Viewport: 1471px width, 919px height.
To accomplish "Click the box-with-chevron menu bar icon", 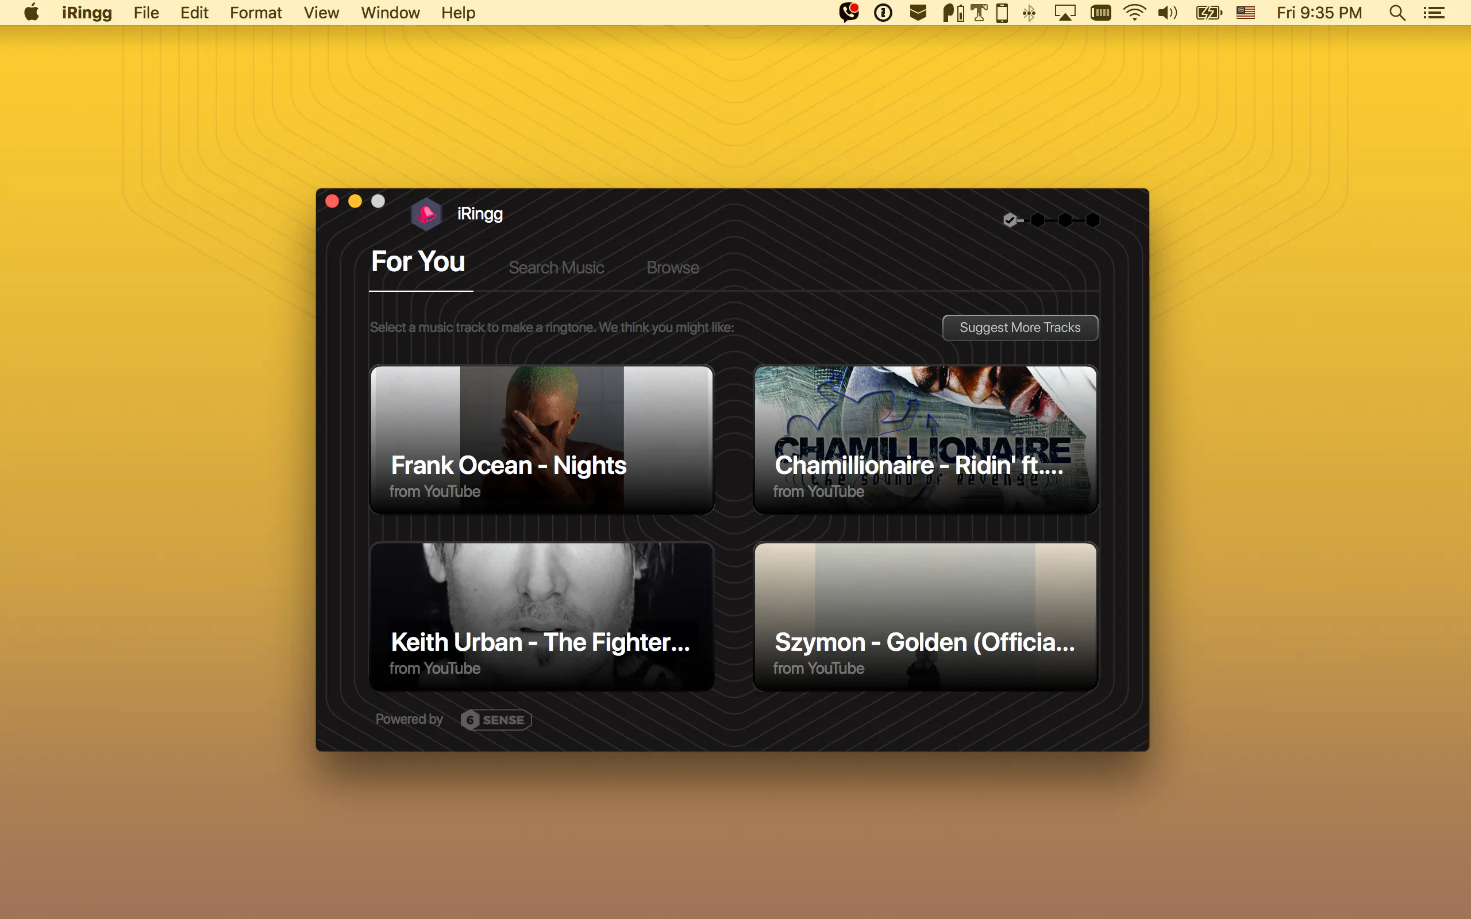I will coord(918,13).
